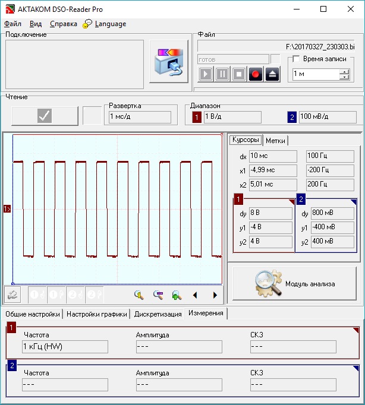
Task: Select channel 2 first cursor tool
Action: point(75,295)
